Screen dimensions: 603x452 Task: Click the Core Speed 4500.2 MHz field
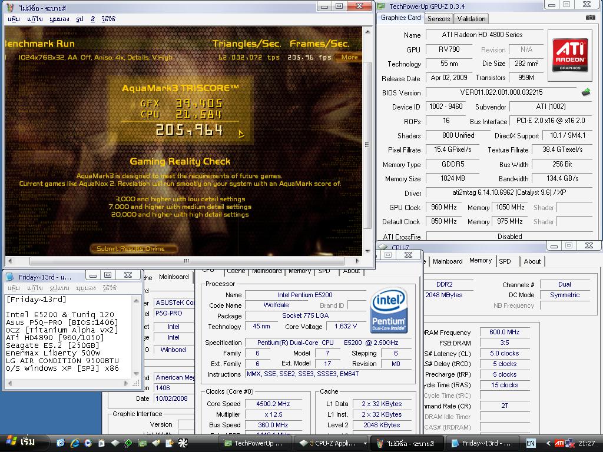(x=273, y=404)
